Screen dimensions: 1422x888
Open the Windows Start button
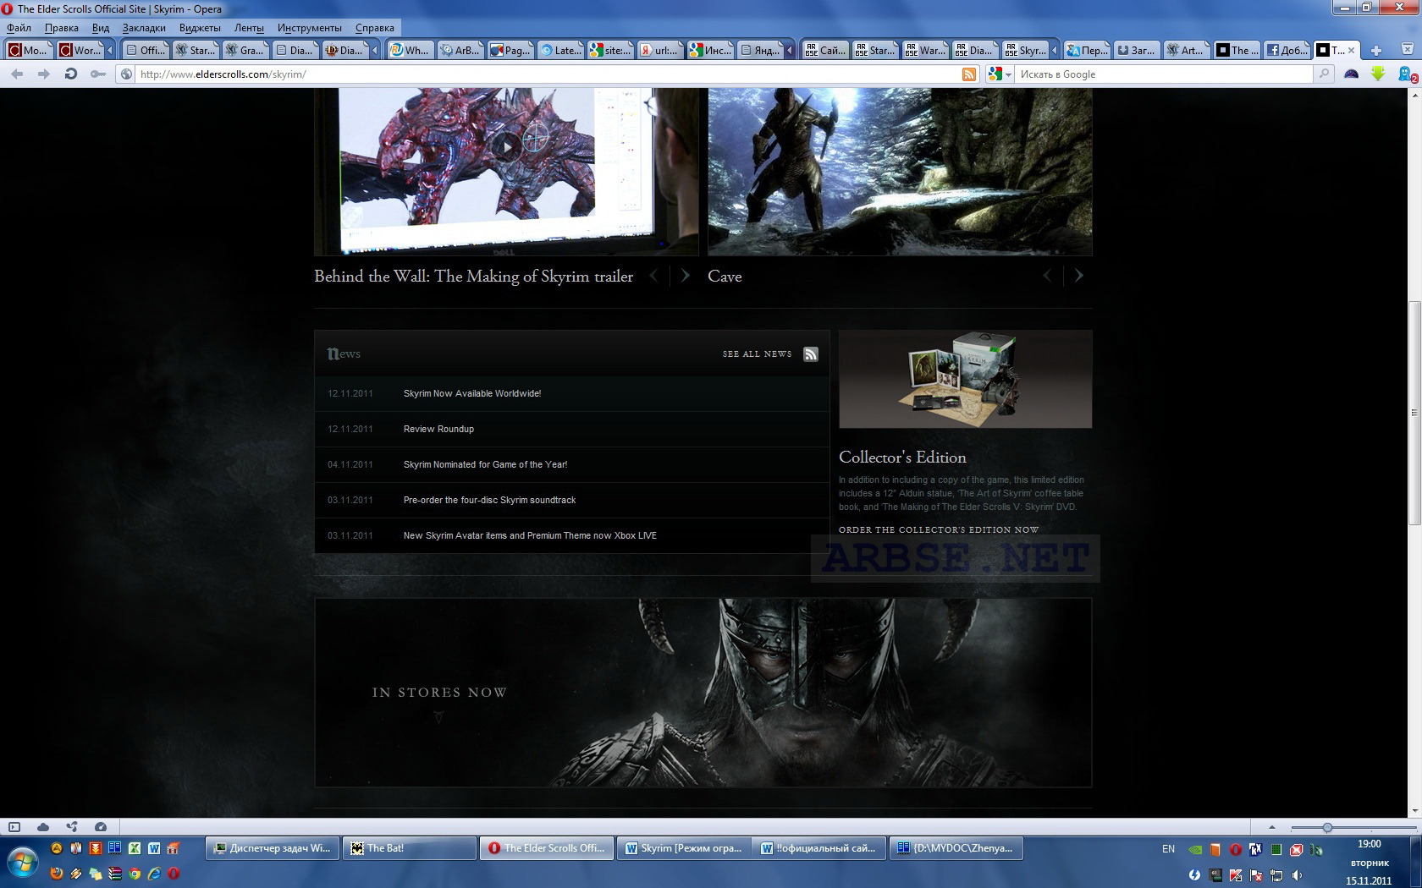[22, 863]
